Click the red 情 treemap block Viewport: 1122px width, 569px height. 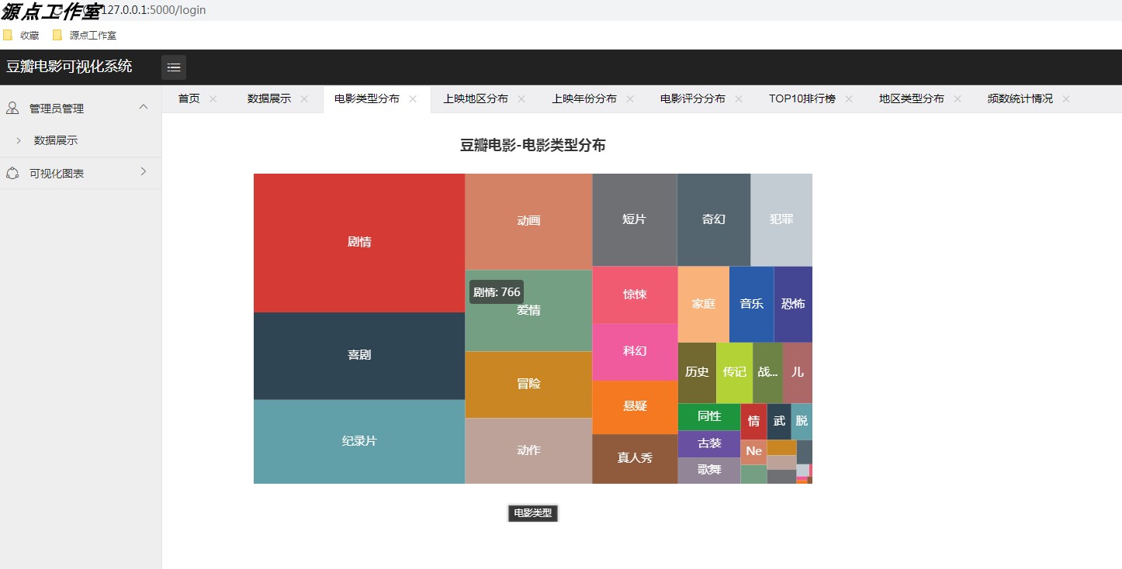click(x=753, y=422)
